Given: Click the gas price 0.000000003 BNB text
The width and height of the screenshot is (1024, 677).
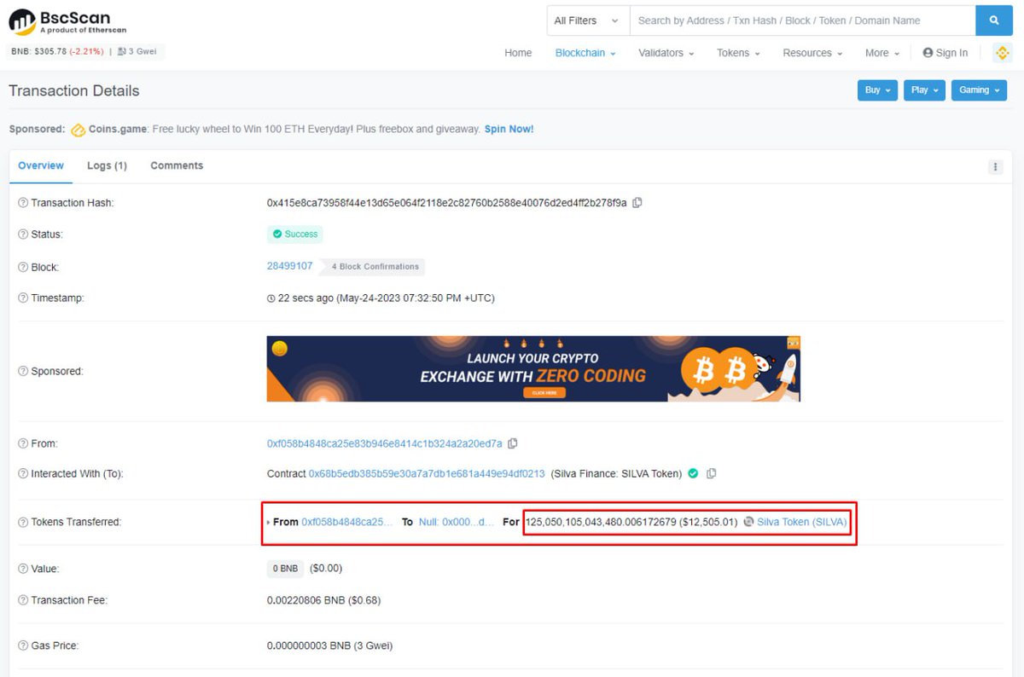Looking at the screenshot, I should (329, 645).
